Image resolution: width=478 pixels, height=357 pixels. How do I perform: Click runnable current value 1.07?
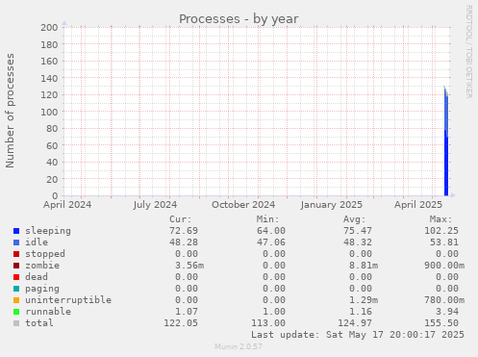point(187,312)
